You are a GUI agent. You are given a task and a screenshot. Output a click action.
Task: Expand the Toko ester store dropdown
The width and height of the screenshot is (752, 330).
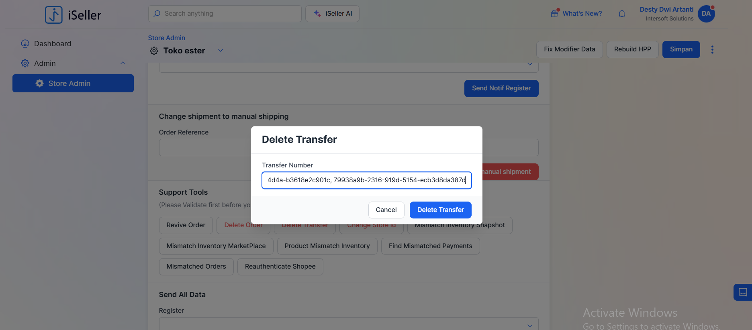(x=220, y=51)
